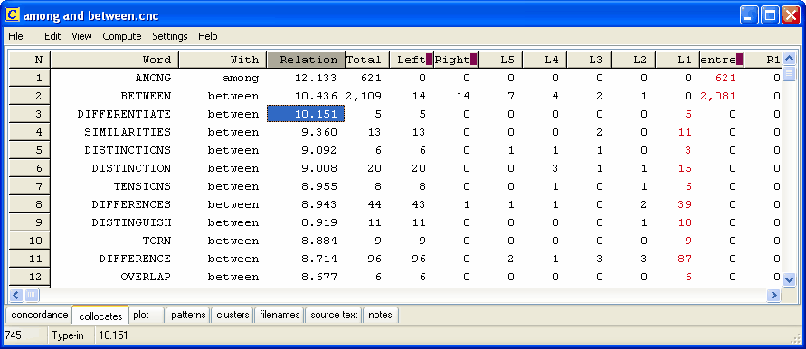
Task: Switch to the notes tab
Action: [380, 315]
